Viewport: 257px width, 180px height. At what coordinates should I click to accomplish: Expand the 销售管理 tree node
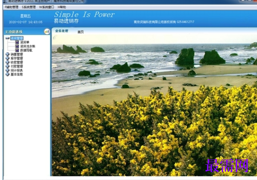[x=7, y=54]
